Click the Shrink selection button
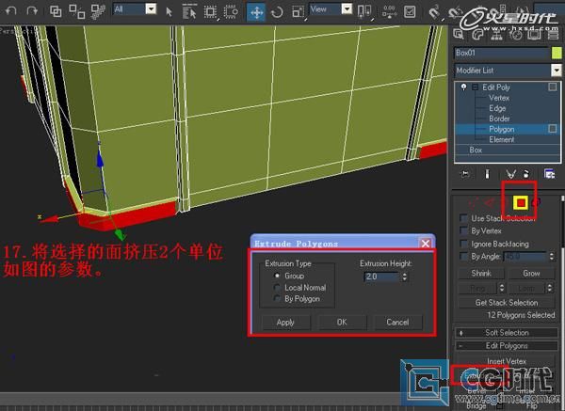The image size is (565, 411). (x=481, y=274)
